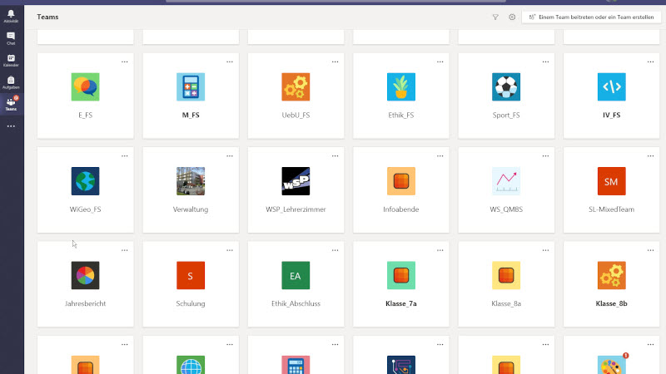Click the Infoabende team name
666x374 pixels.
click(401, 209)
